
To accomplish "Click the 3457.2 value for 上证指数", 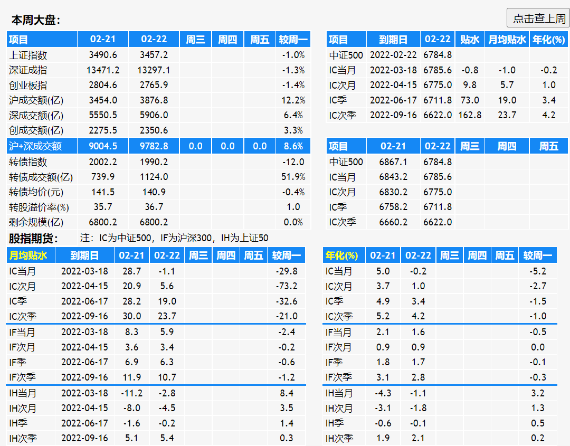I will [x=154, y=55].
